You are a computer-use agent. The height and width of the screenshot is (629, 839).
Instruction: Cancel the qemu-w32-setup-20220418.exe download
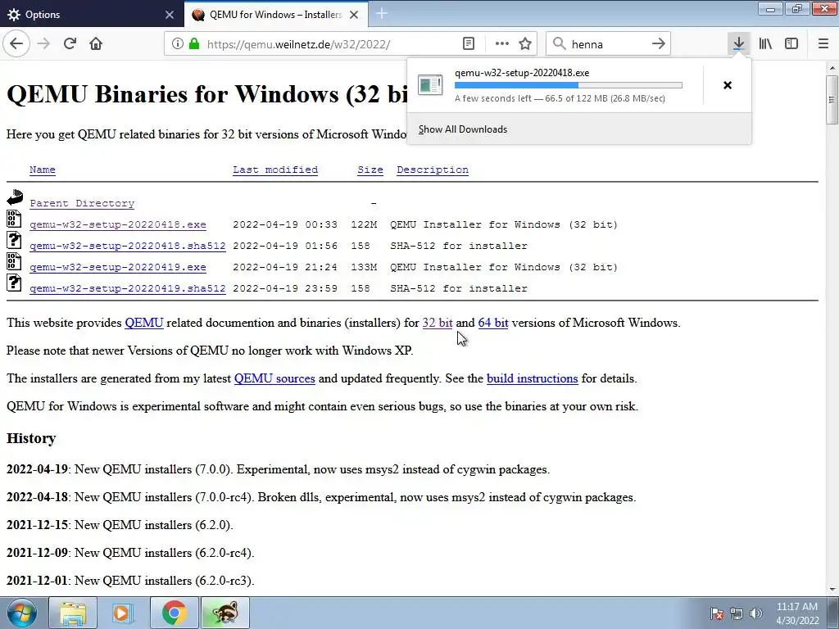click(728, 85)
